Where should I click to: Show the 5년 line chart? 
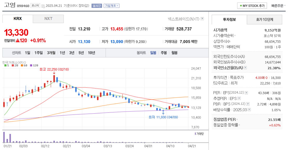click(81, 53)
